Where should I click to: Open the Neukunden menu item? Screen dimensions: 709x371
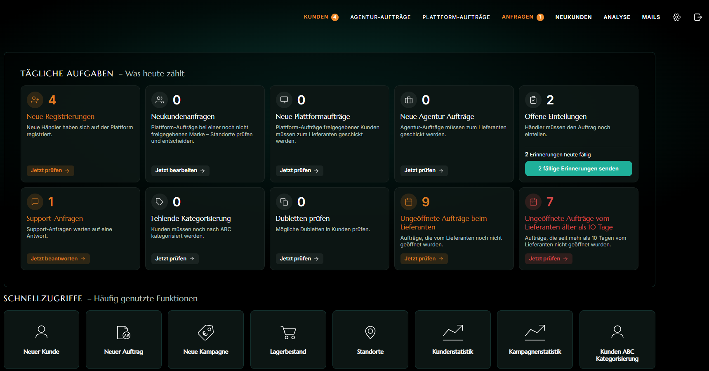573,17
